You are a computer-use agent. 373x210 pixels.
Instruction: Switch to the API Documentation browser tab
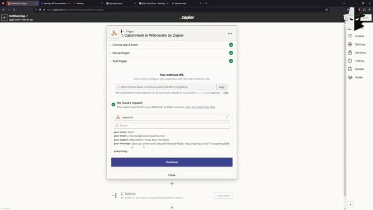pyautogui.click(x=55, y=3)
